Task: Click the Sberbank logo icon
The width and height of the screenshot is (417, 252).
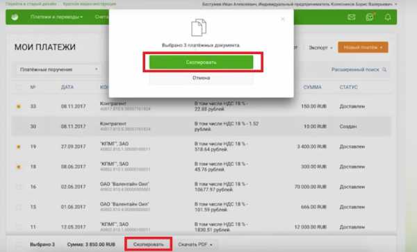Action: [x=15, y=17]
